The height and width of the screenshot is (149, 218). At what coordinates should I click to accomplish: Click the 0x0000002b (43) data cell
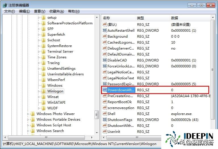pyautogui.click(x=185, y=120)
